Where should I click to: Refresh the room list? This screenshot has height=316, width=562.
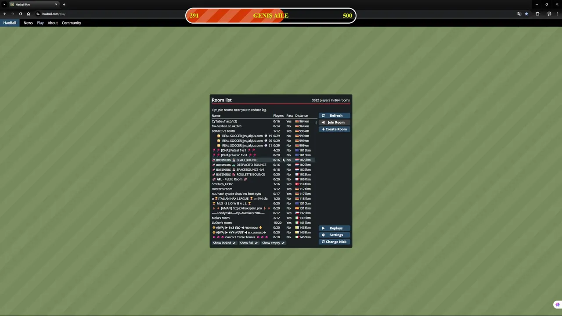pos(335,115)
